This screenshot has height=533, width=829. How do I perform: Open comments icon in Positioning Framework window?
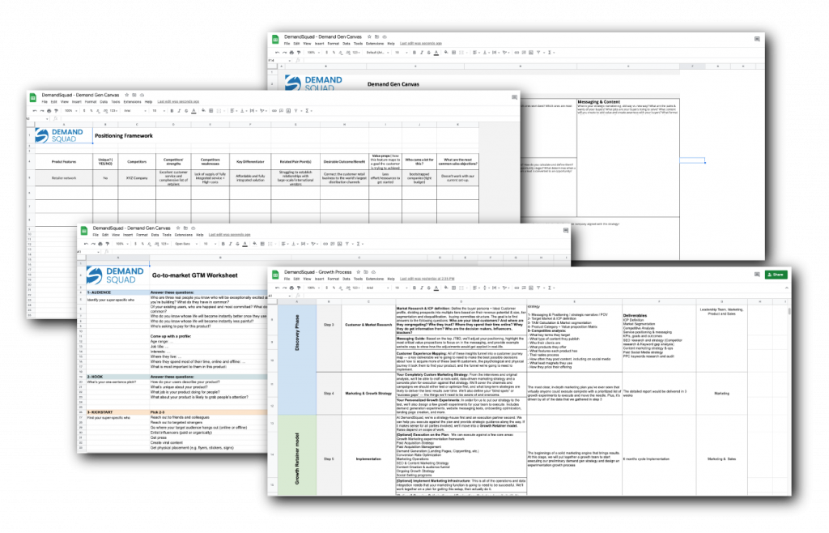pyautogui.click(x=514, y=96)
